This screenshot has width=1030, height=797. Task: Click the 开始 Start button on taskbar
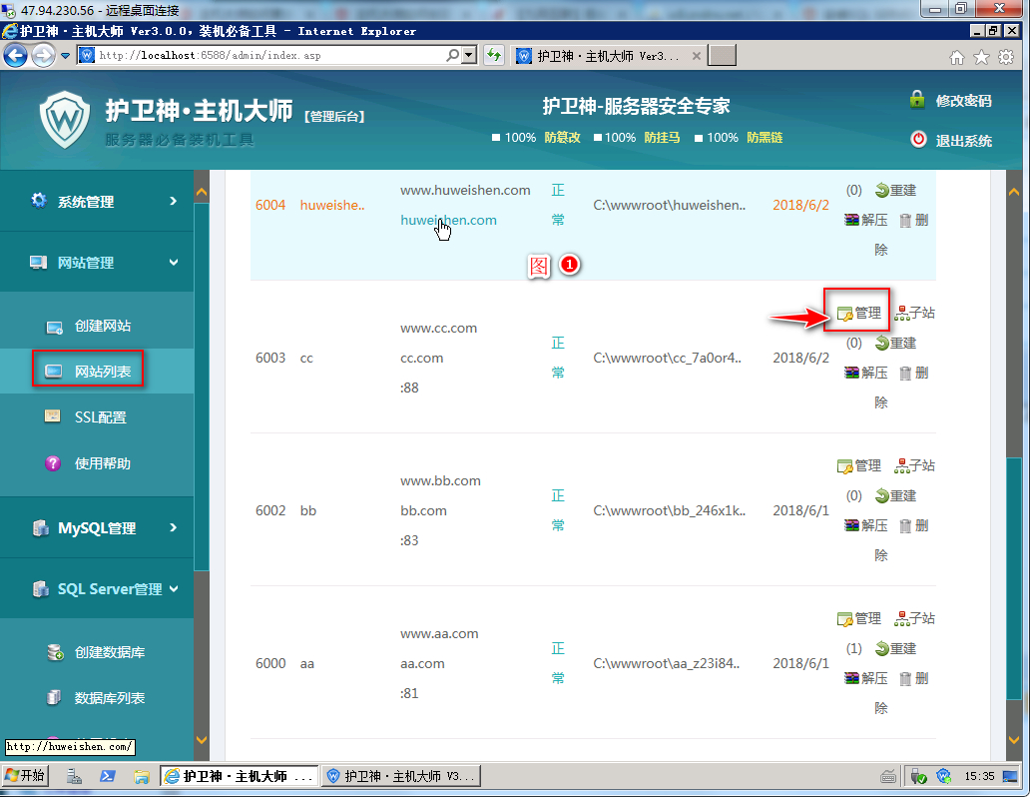(26, 776)
